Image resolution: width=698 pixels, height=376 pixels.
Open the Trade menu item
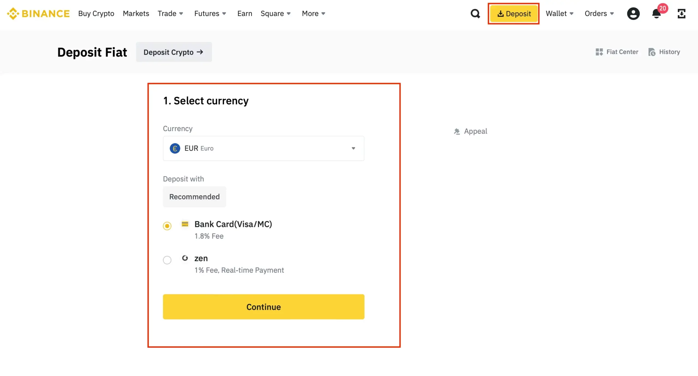(169, 13)
